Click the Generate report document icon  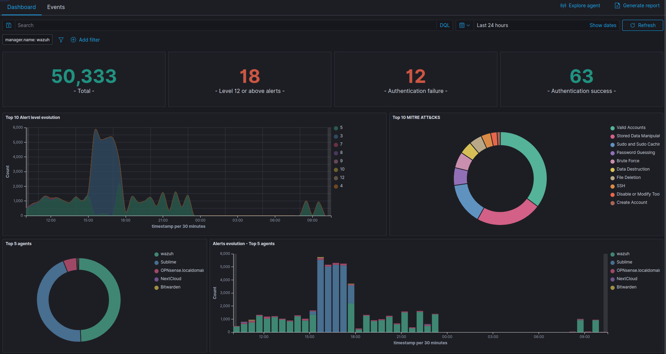[x=617, y=6]
